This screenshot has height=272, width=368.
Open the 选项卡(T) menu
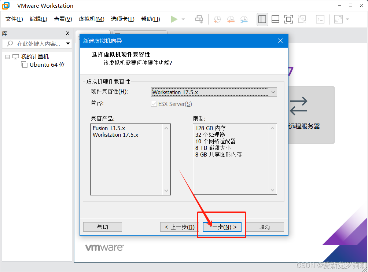122,19
